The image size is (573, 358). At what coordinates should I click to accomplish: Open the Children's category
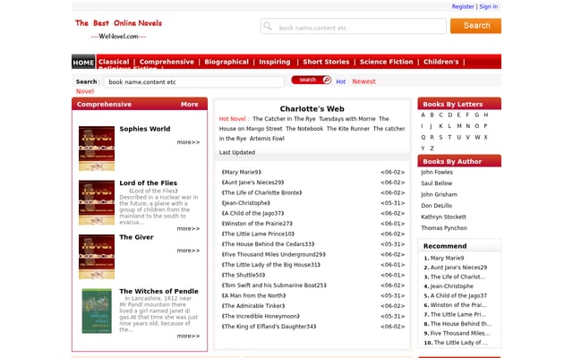tap(440, 62)
